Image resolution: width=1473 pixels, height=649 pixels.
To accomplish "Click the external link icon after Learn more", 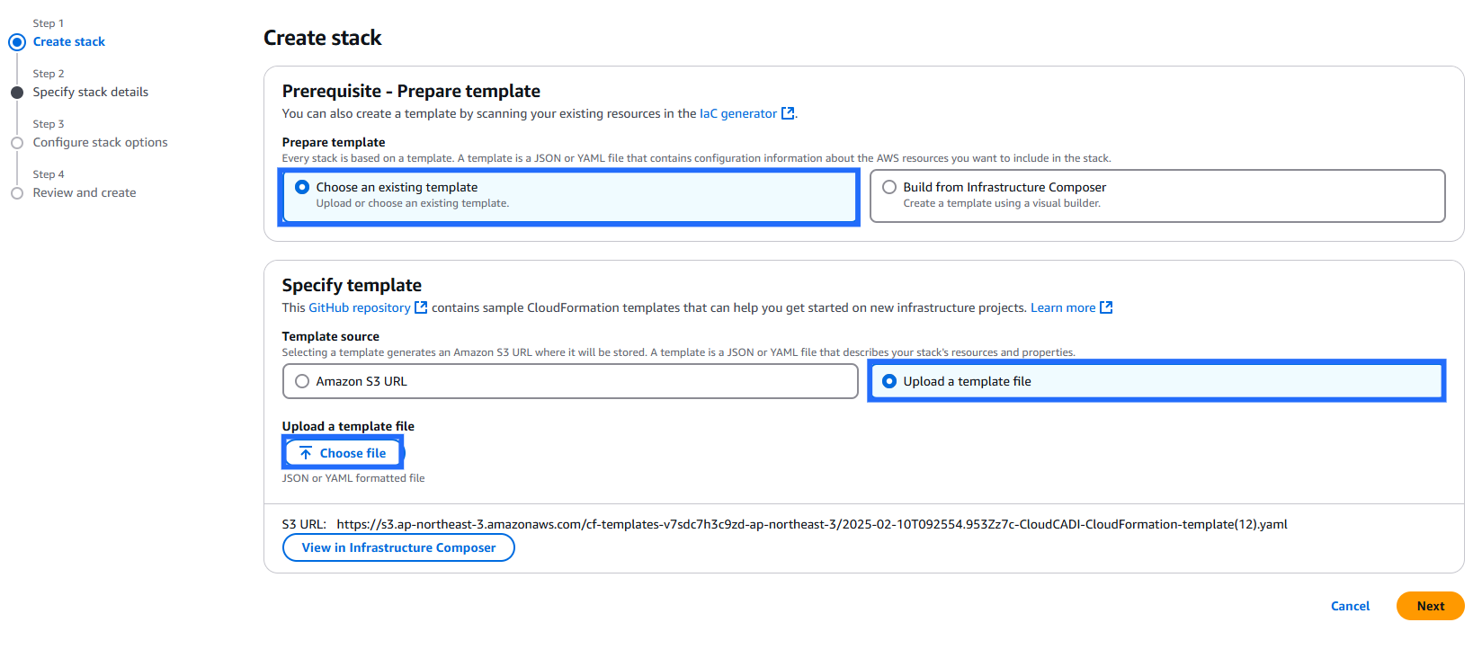I will (1106, 307).
